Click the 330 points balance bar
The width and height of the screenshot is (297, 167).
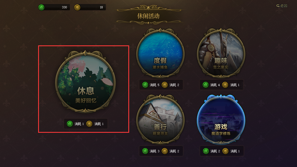point(54,8)
